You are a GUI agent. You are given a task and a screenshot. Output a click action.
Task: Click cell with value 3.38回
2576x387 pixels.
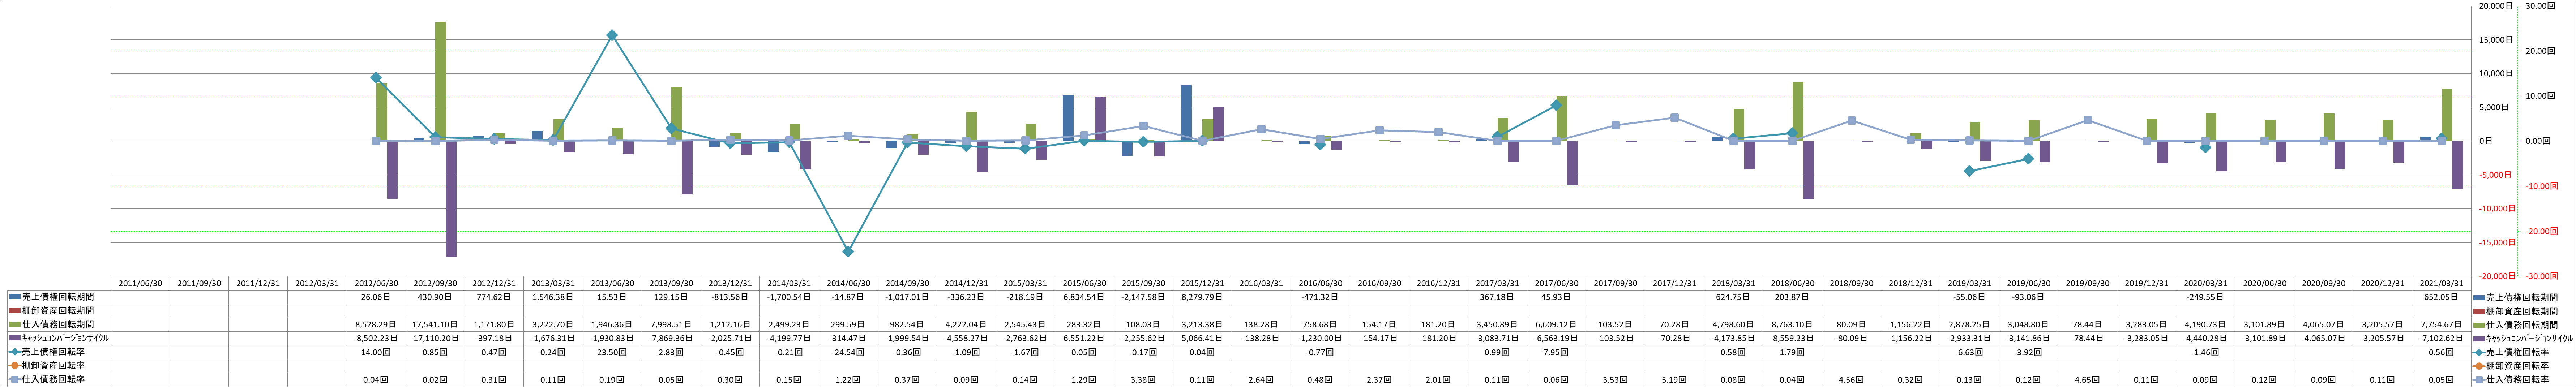click(x=1143, y=380)
